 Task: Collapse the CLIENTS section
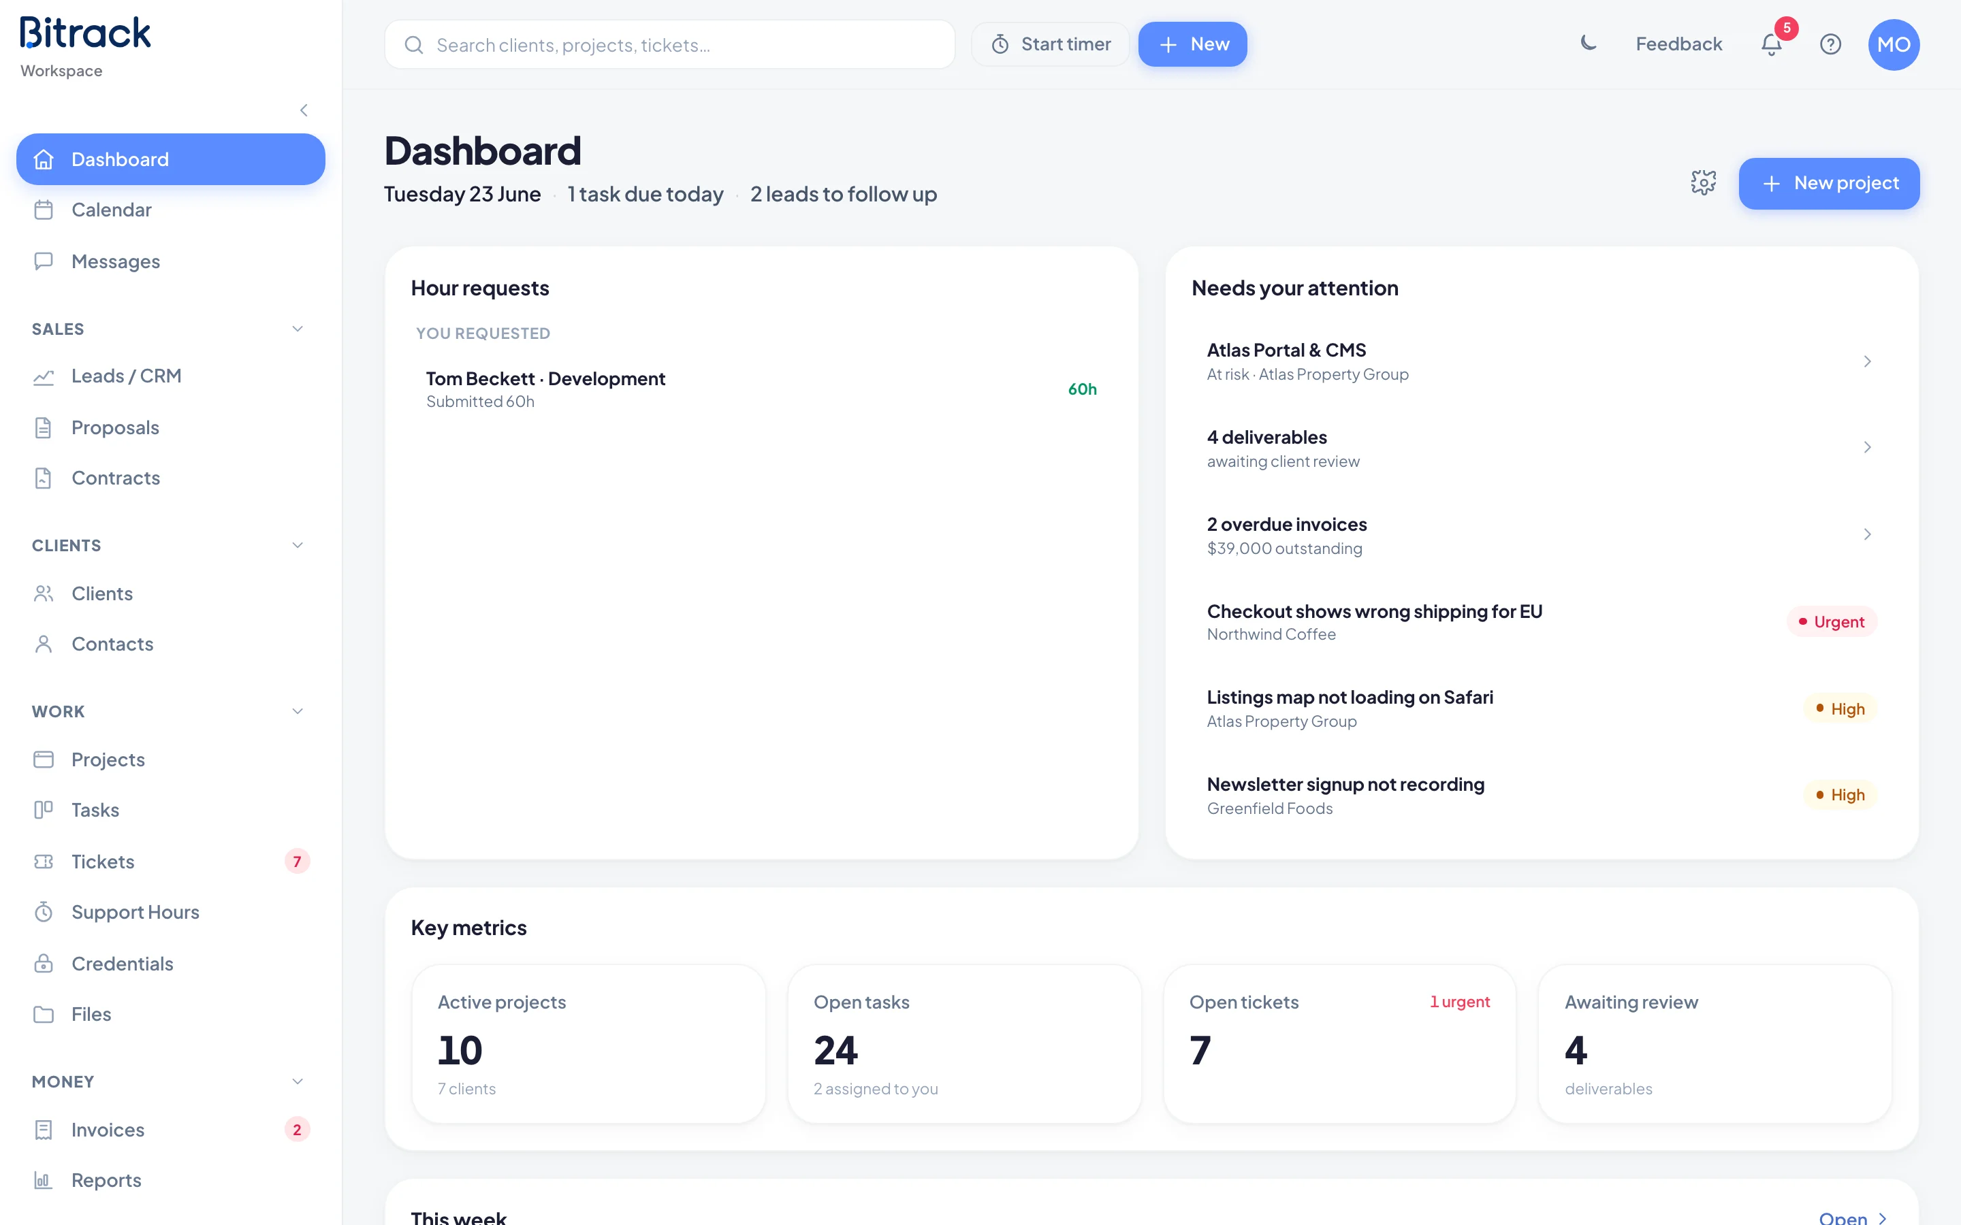point(298,545)
